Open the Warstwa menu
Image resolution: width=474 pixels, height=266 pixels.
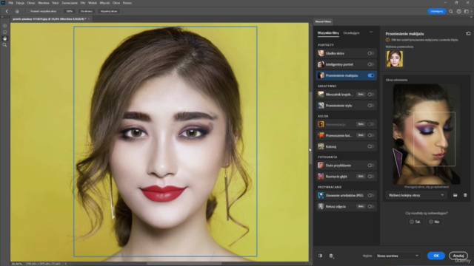(x=43, y=3)
